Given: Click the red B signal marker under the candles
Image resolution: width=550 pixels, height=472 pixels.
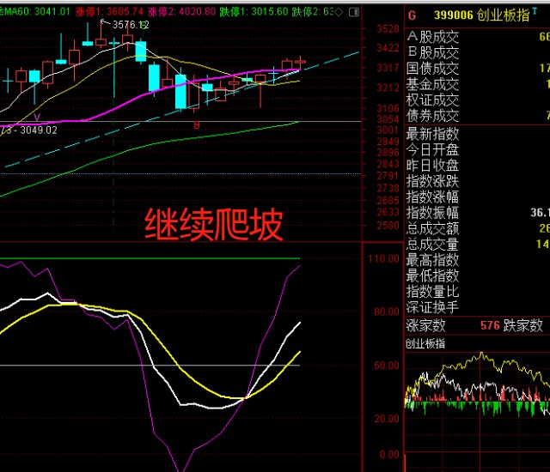Looking at the screenshot, I should (196, 126).
